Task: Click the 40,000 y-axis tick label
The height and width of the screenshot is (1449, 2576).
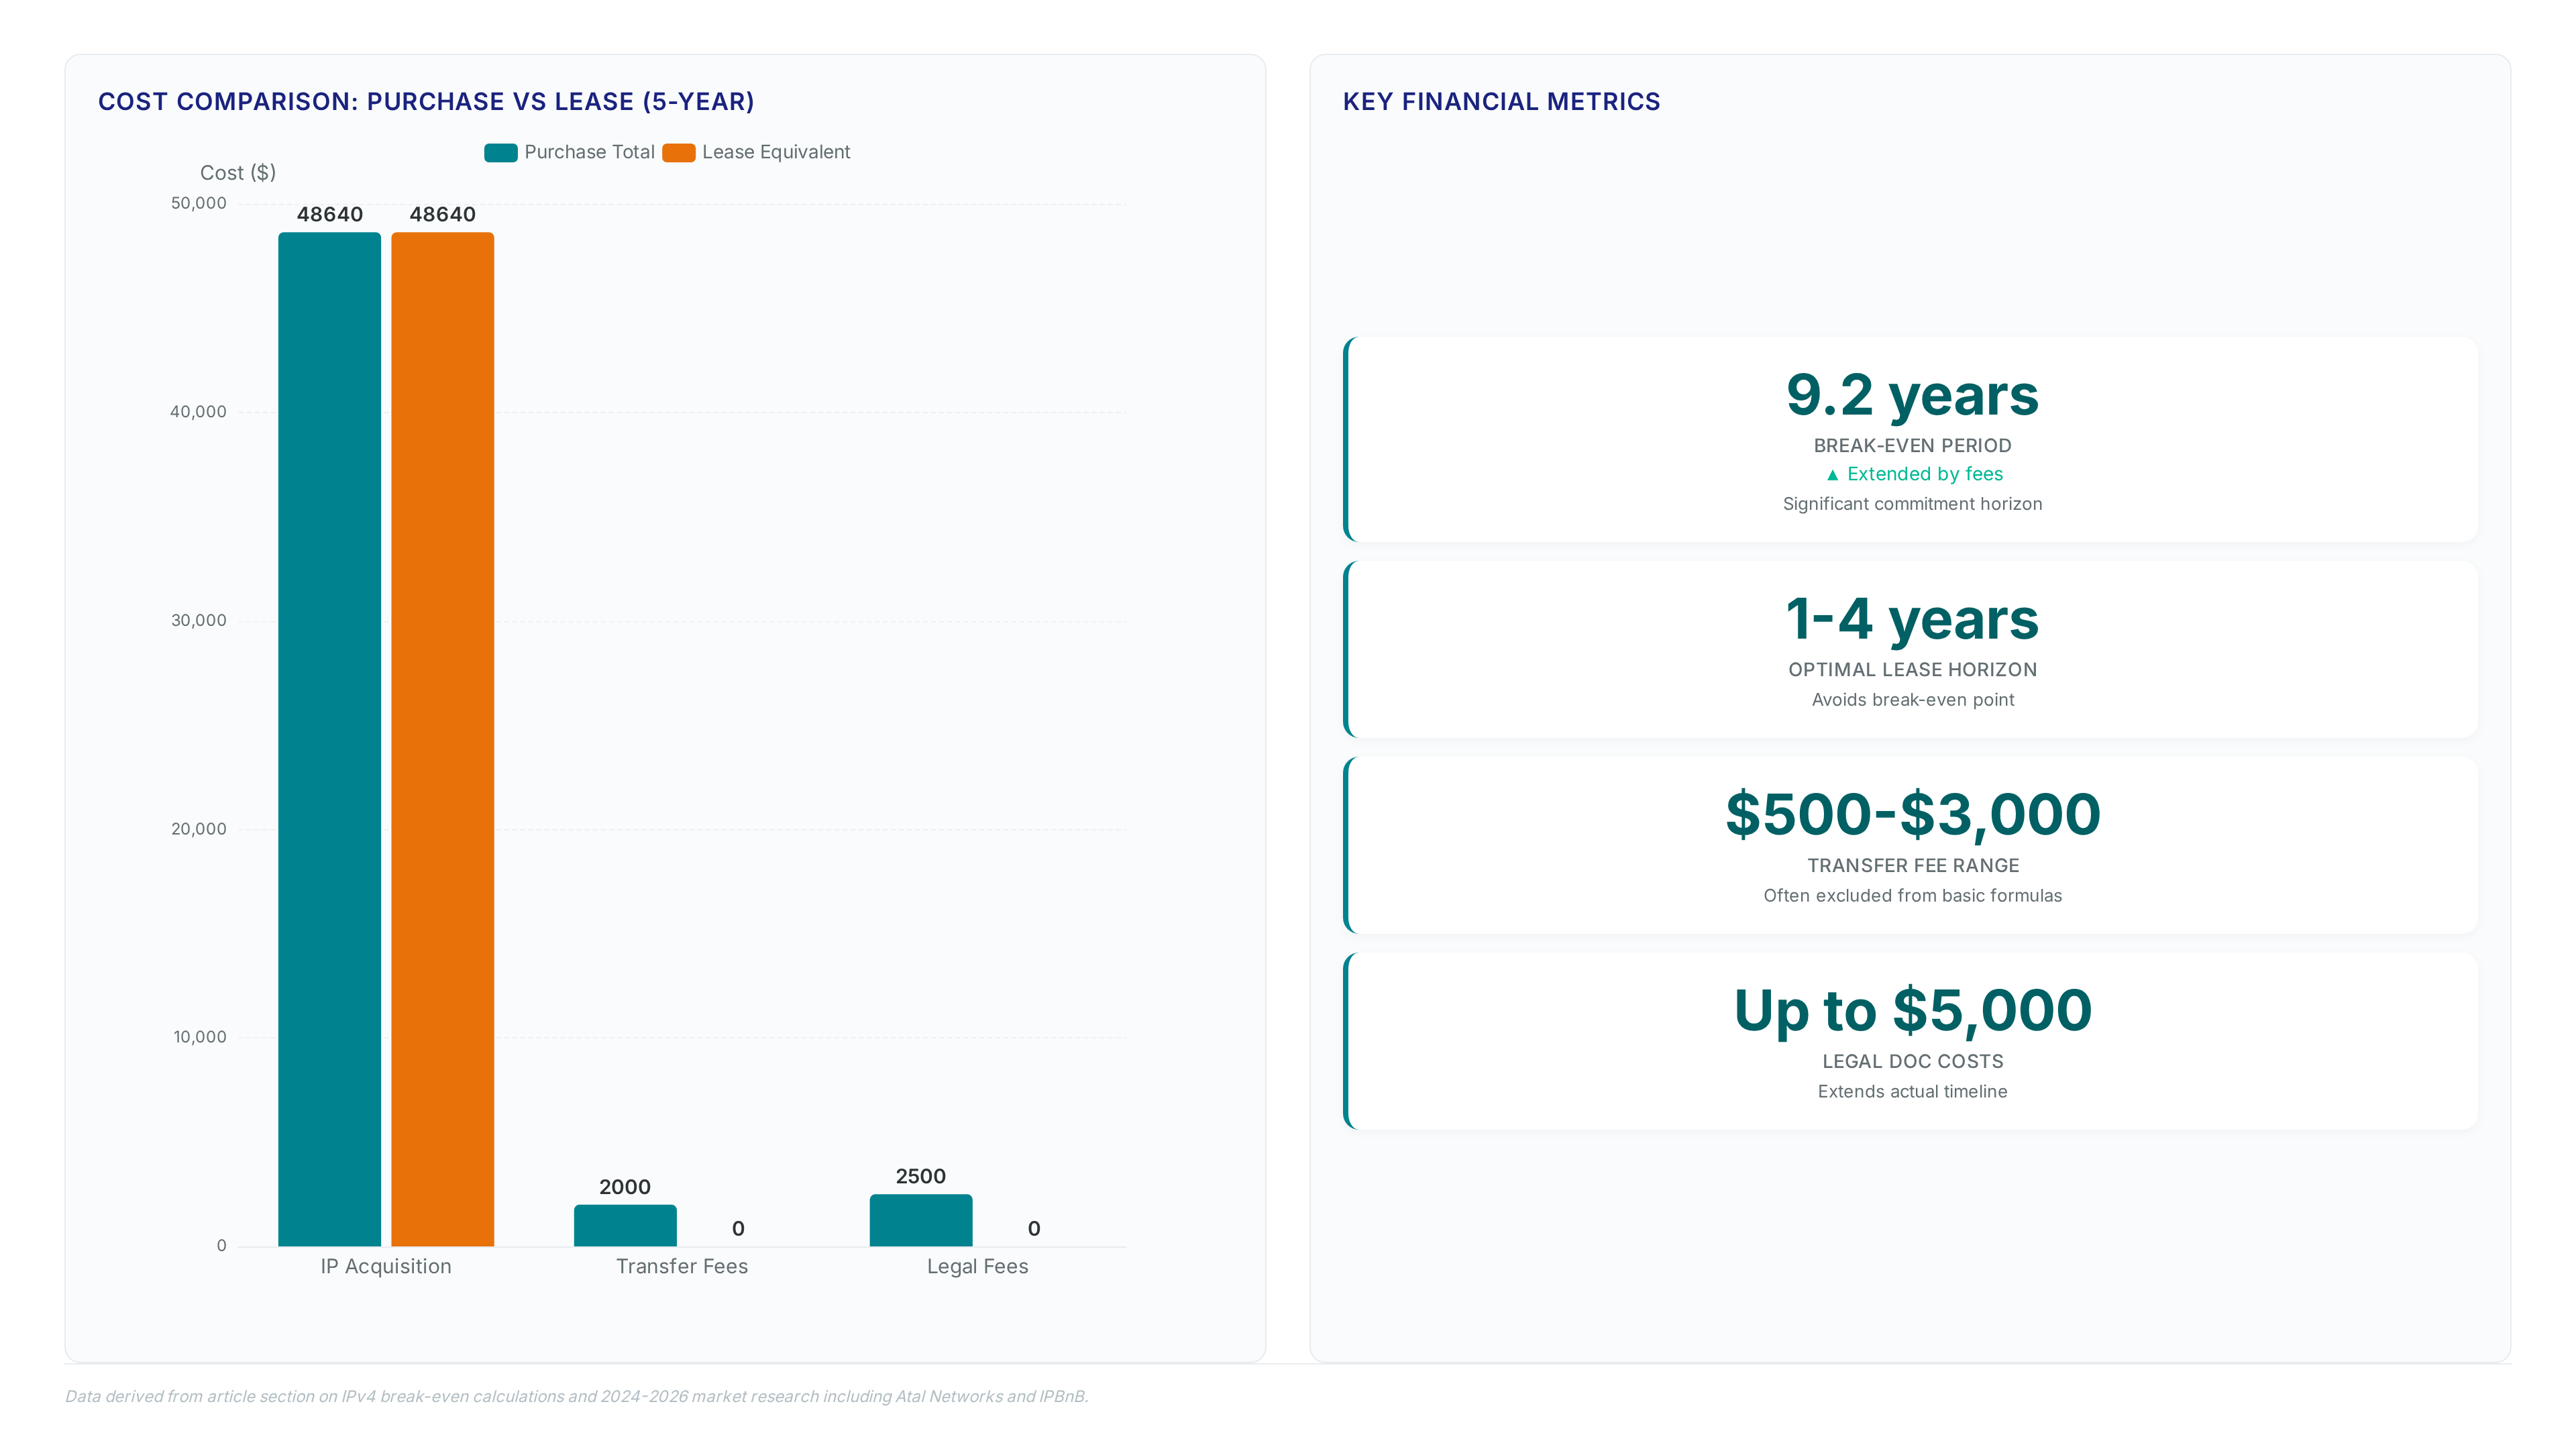Action: click(x=199, y=412)
